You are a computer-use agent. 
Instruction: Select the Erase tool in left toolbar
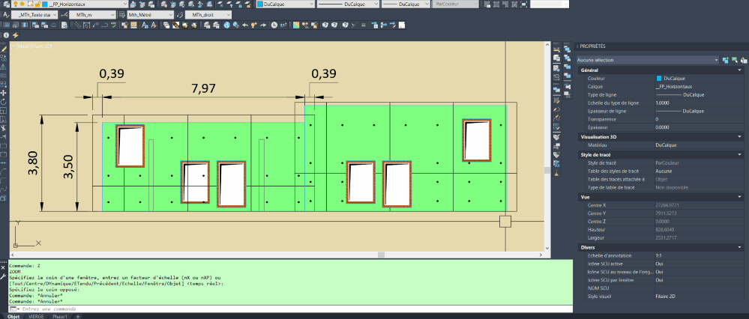tap(4, 49)
